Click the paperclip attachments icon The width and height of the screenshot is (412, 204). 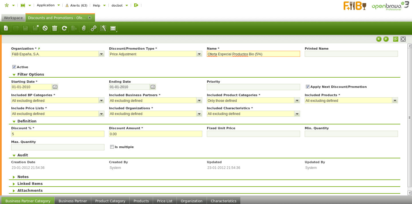click(x=84, y=28)
